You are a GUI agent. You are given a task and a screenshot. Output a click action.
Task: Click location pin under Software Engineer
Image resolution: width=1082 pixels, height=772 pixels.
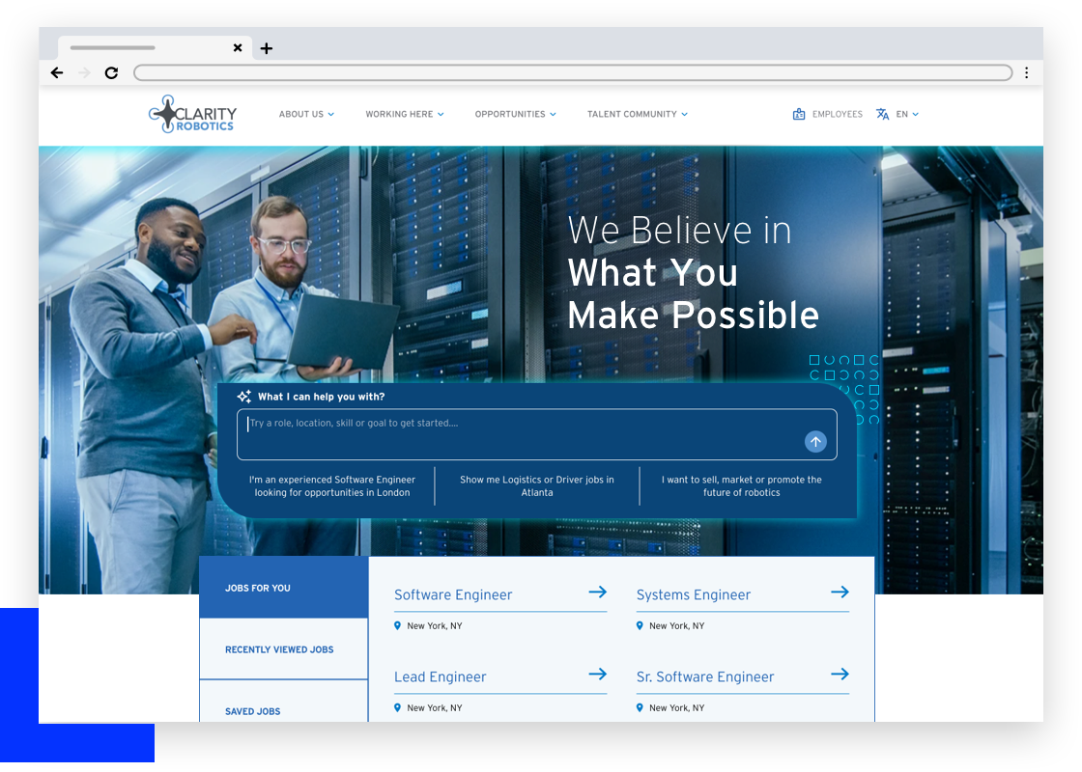click(397, 626)
